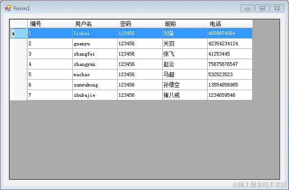This screenshot has width=289, height=190.
Task: Select the row header for guanyu's row
Action: point(18,43)
